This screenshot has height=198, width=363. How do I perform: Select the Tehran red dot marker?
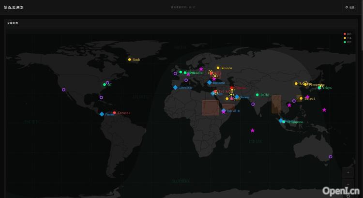232,88
